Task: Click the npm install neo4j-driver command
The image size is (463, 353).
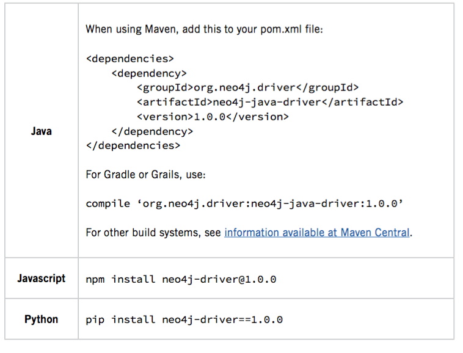Action: [x=181, y=279]
